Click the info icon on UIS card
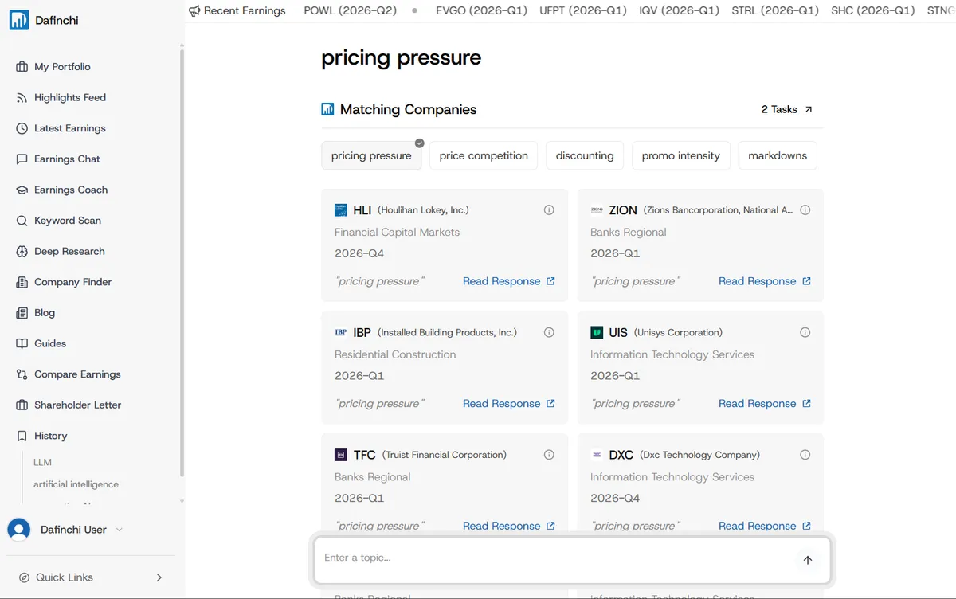956x599 pixels. [x=805, y=332]
